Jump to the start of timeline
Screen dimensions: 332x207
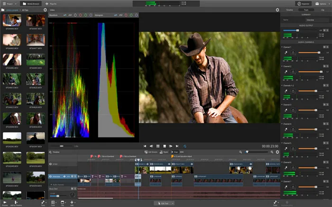[x=145, y=146]
